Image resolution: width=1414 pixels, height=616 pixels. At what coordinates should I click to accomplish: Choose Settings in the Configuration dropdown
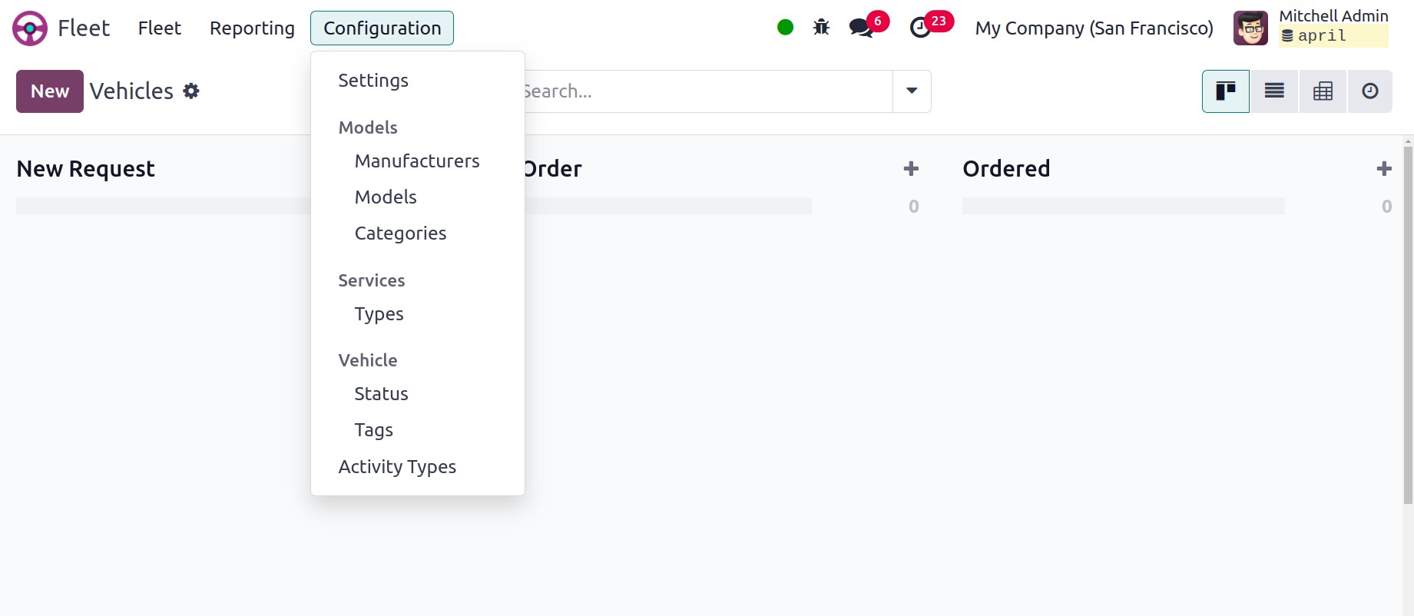tap(373, 81)
